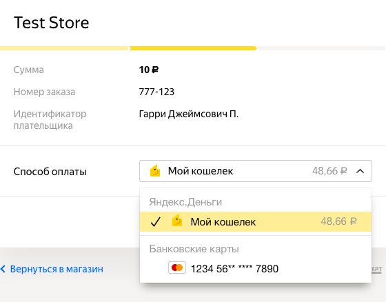
Task: Click "Идентификатор плательщика" label
Action: coord(50,120)
